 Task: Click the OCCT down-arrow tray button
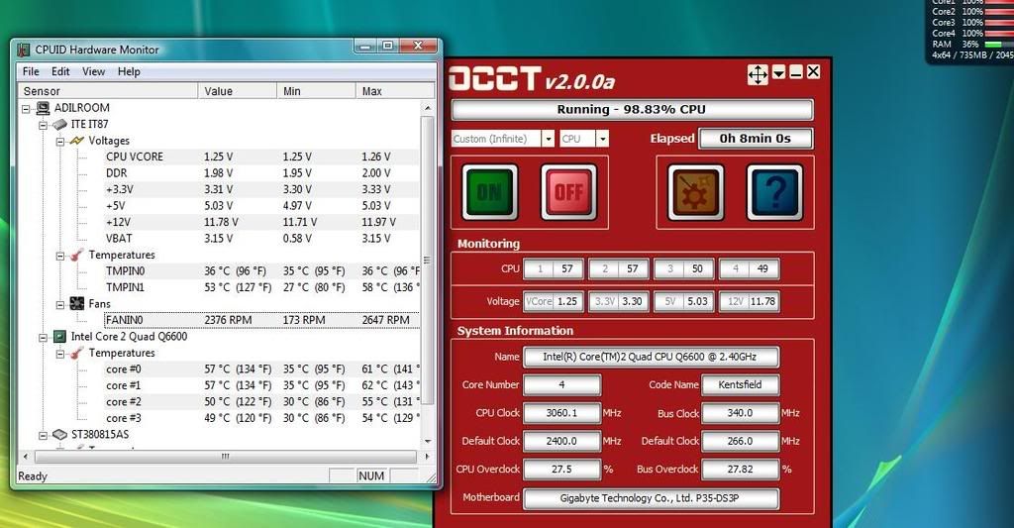pyautogui.click(x=778, y=72)
